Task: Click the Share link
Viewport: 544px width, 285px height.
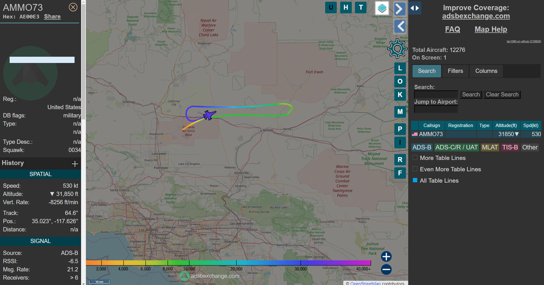Action: pyautogui.click(x=52, y=16)
